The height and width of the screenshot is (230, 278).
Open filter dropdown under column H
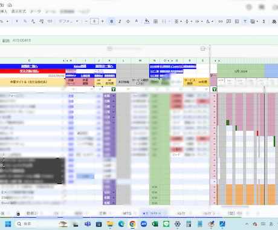click(x=73, y=89)
